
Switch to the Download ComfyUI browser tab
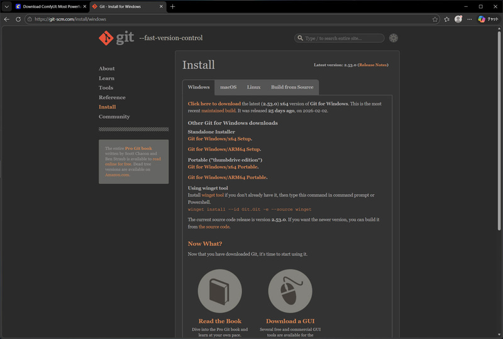(x=50, y=6)
